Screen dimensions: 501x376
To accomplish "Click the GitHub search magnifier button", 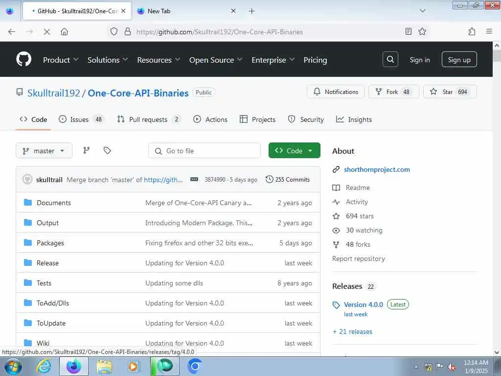I will pos(390,59).
